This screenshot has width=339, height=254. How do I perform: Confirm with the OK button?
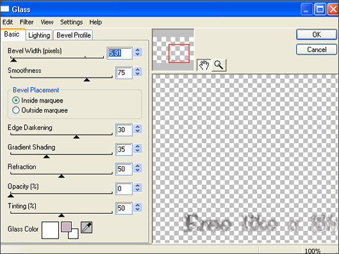[x=317, y=35]
